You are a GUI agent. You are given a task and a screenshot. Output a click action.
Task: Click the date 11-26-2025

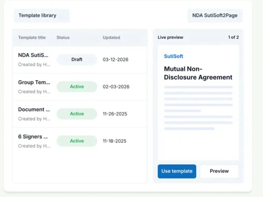pos(115,114)
